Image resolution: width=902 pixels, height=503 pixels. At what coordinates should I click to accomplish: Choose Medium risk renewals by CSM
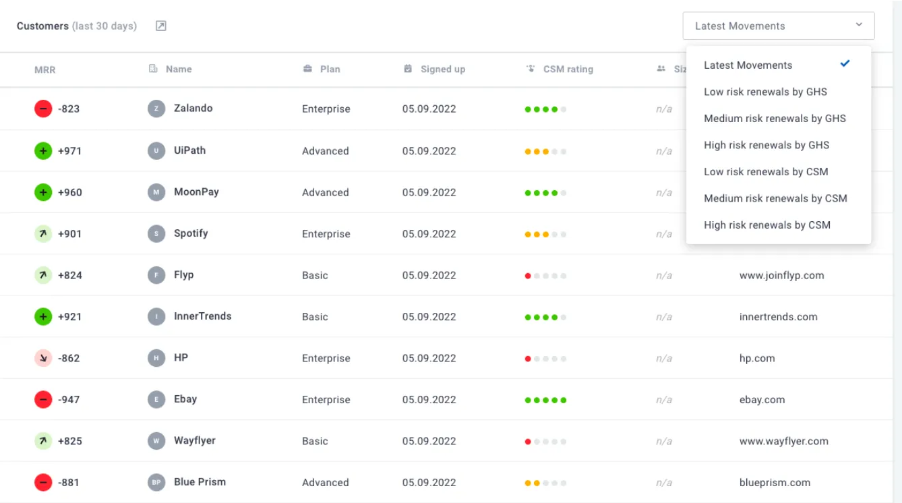click(x=779, y=198)
